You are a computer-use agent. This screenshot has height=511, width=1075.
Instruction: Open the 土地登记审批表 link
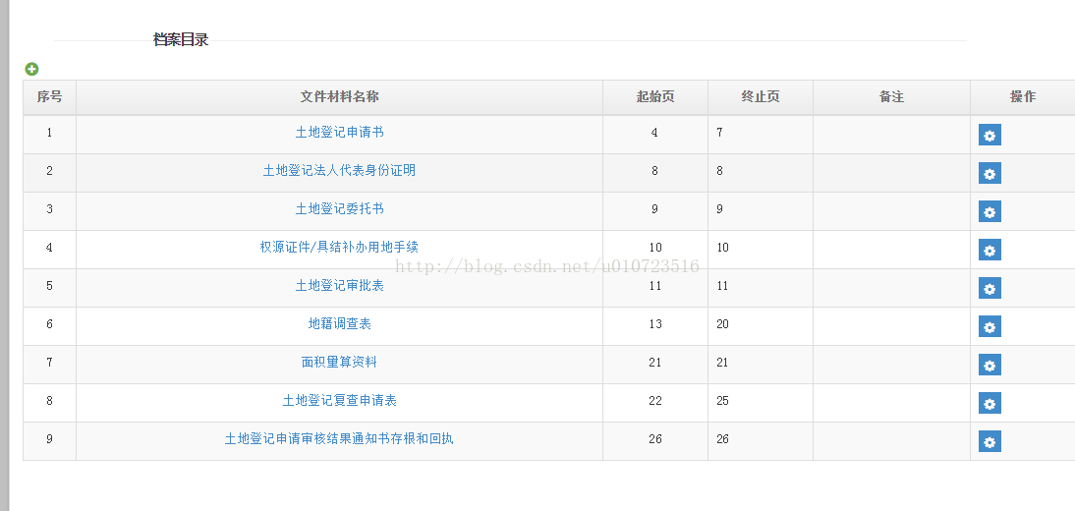339,285
